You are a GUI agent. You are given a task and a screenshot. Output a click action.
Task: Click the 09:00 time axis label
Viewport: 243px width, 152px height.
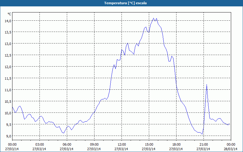(94, 145)
